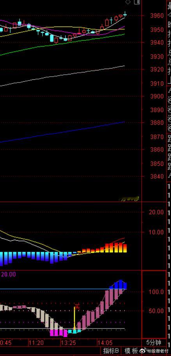Click the 3900 price axis label
This screenshot has height=356, width=171.
click(157, 96)
